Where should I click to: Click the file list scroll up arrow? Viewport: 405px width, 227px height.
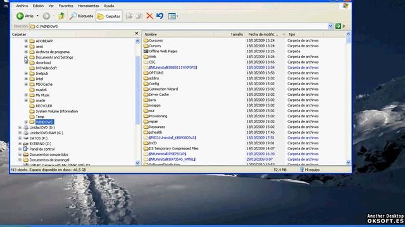(x=348, y=33)
